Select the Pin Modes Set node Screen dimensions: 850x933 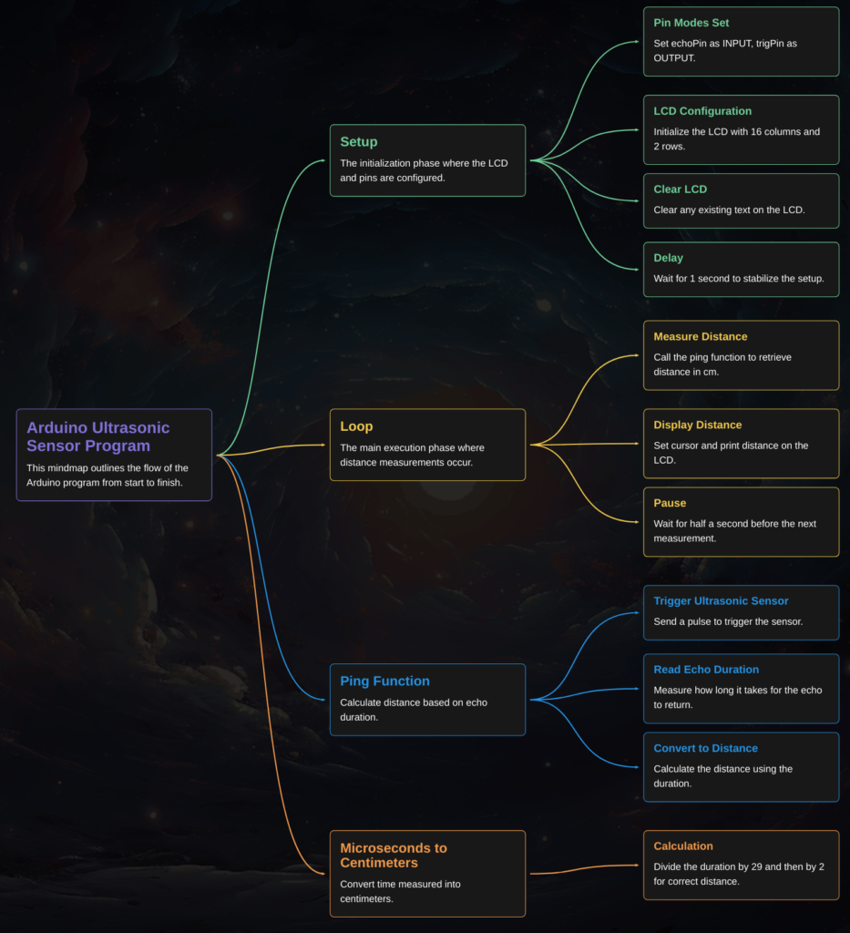[x=740, y=42]
